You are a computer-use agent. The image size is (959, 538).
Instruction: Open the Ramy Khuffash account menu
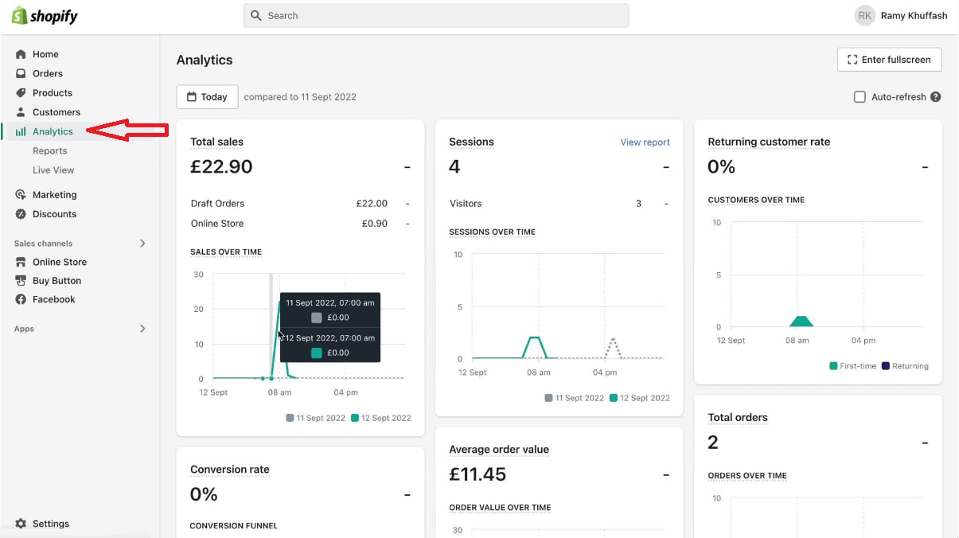pyautogui.click(x=901, y=16)
